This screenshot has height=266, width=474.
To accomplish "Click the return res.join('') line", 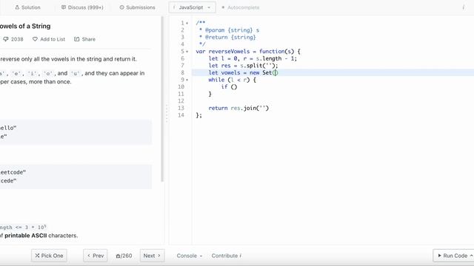I will (x=238, y=108).
